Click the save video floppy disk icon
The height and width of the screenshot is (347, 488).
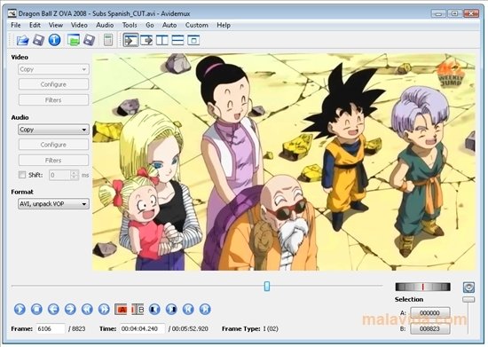(38, 40)
